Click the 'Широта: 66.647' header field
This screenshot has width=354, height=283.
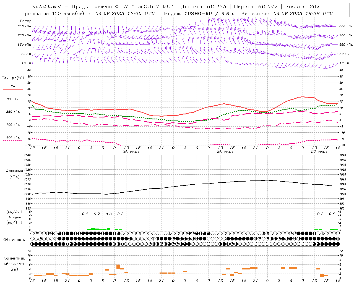256,7
